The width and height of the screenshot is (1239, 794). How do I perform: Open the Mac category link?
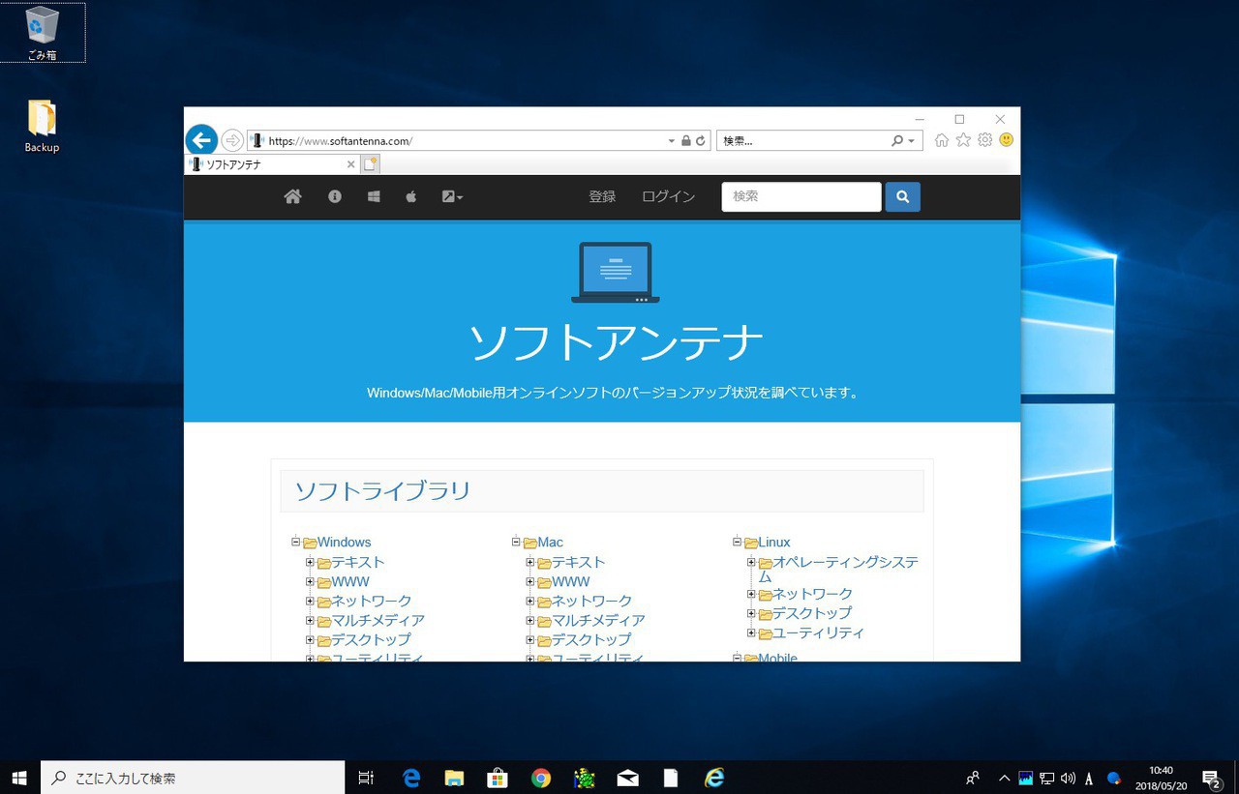(x=551, y=543)
